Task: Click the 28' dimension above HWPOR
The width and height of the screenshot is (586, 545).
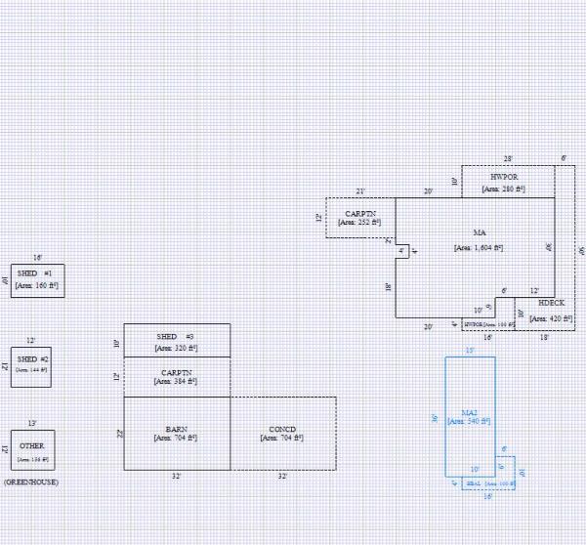Action: pyautogui.click(x=508, y=158)
